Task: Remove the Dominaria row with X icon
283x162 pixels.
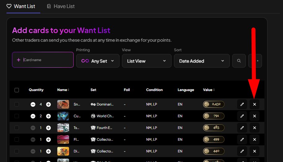Action: pyautogui.click(x=255, y=104)
